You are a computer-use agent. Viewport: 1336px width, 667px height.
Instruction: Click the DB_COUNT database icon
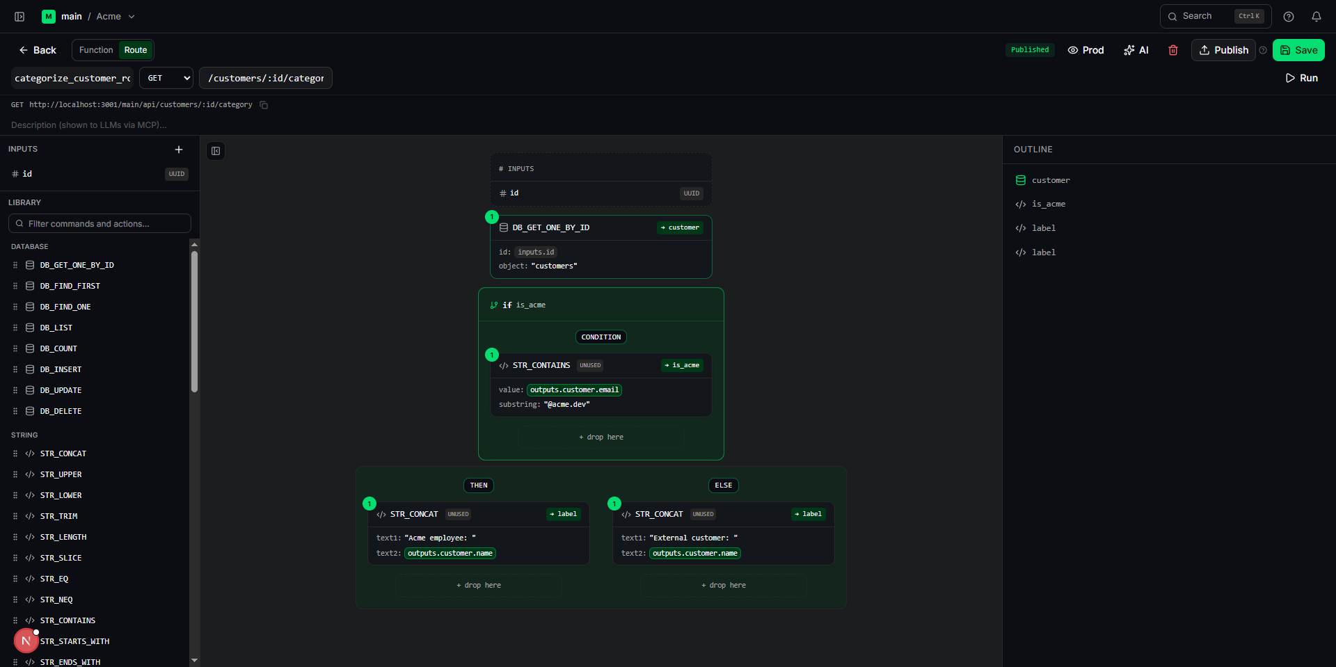[30, 348]
